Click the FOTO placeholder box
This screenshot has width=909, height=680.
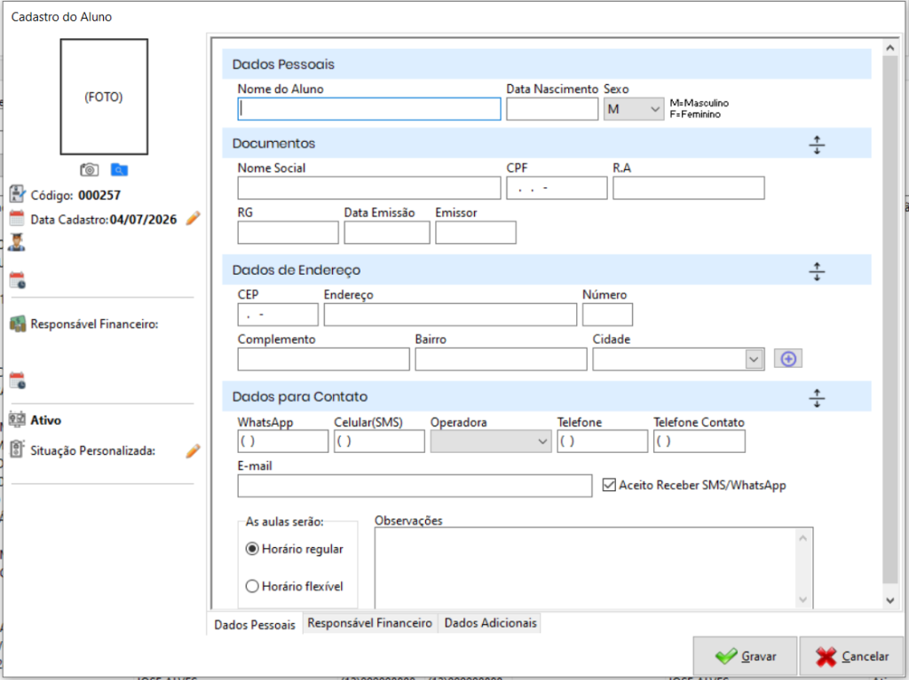pyautogui.click(x=104, y=97)
